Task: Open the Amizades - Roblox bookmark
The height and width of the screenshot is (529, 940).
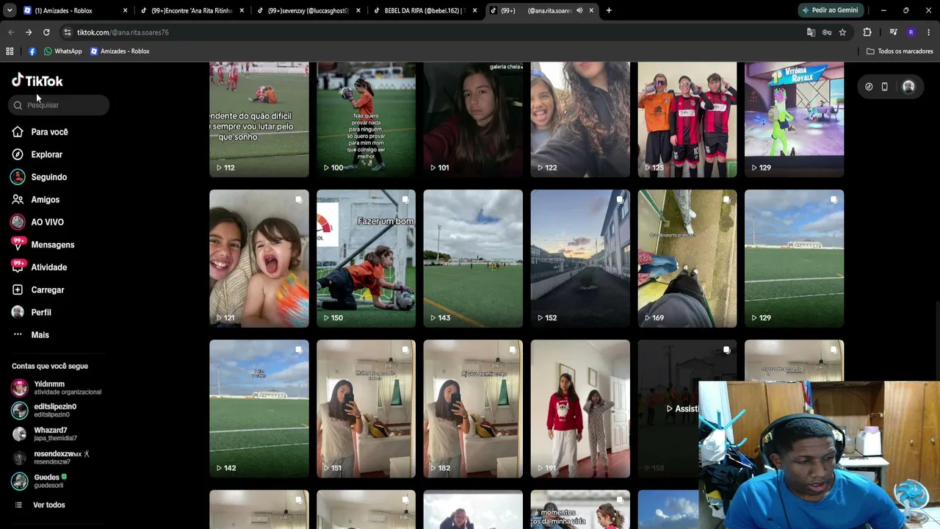Action: point(120,51)
